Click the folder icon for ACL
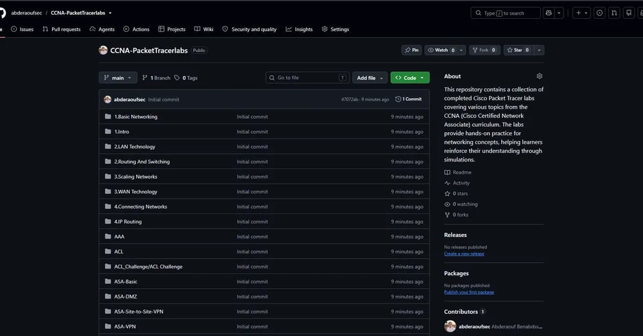The width and height of the screenshot is (643, 336). (108, 251)
